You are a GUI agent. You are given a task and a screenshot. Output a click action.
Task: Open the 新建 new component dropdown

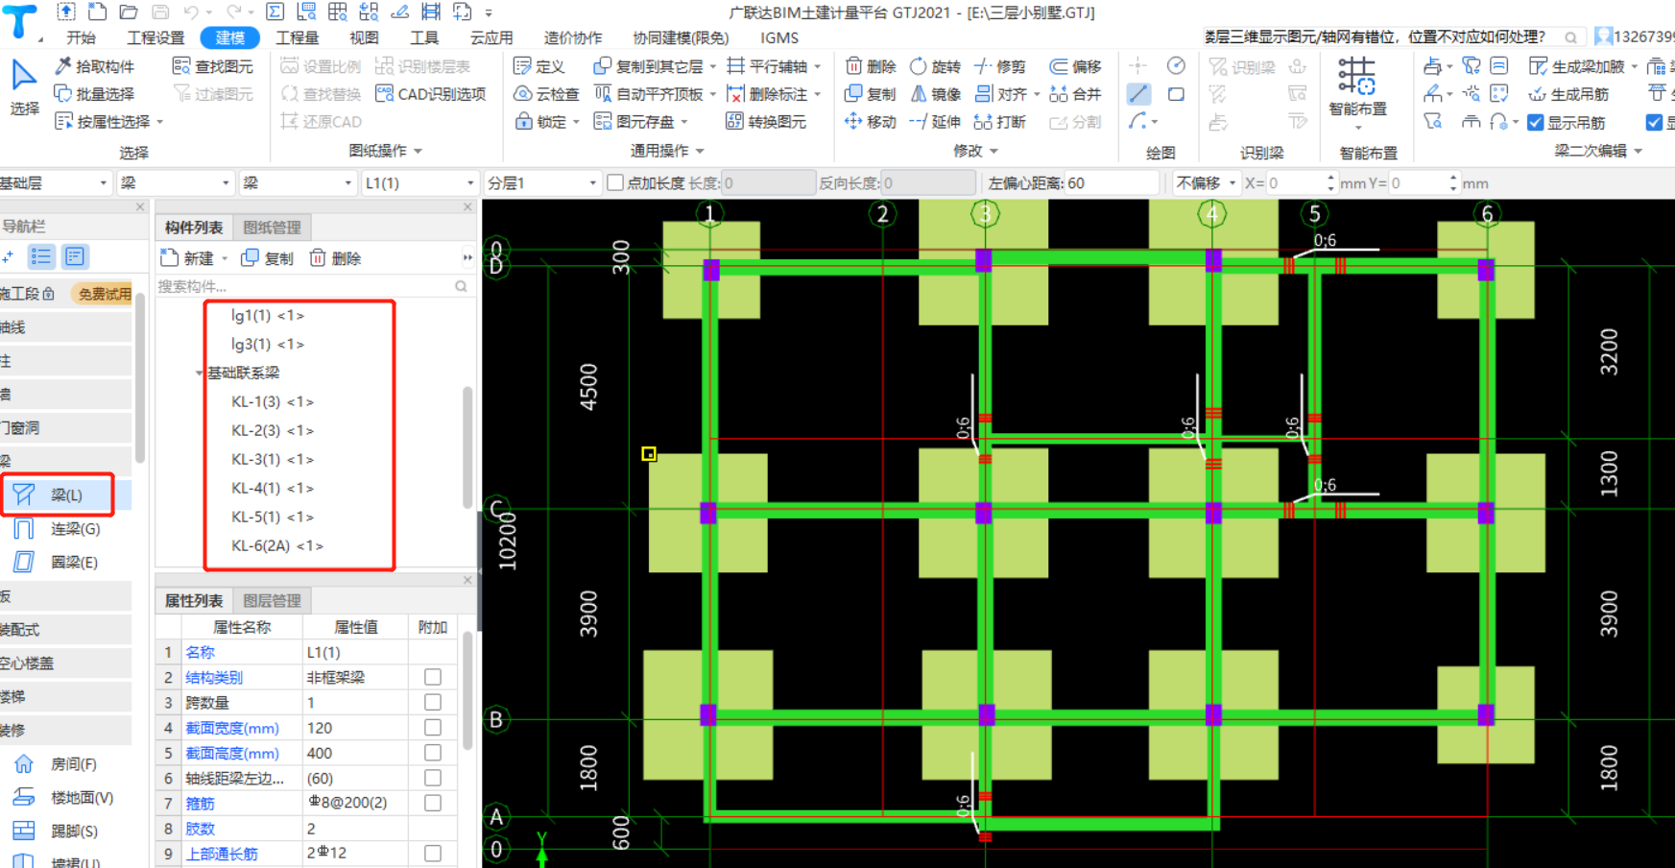coord(225,258)
